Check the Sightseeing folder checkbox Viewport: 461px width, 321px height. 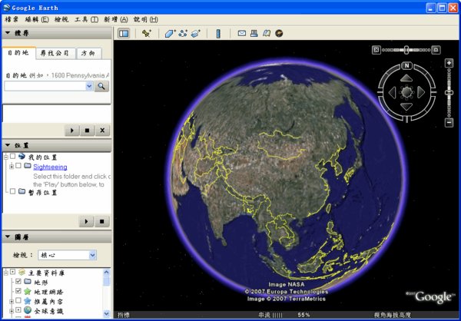18,166
